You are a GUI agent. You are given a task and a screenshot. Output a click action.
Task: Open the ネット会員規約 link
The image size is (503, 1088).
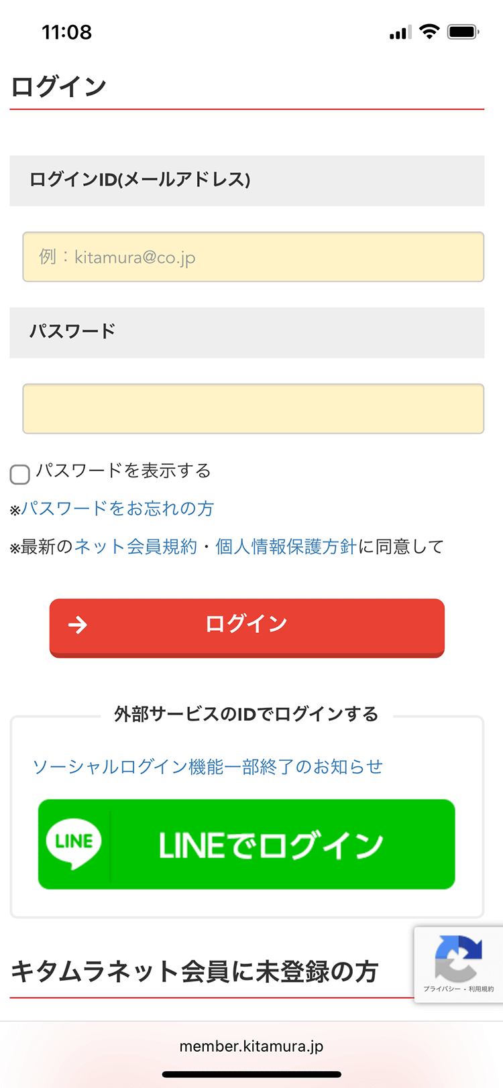click(x=135, y=547)
